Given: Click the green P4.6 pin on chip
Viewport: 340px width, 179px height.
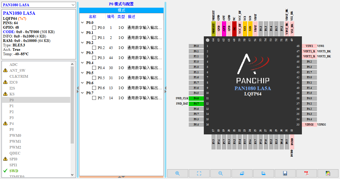Looking at the screenshot, I should 196,98.
